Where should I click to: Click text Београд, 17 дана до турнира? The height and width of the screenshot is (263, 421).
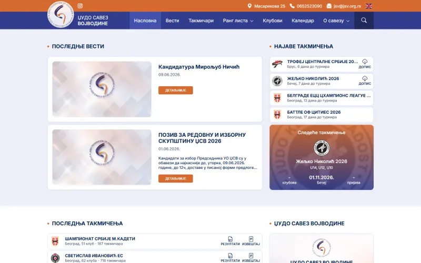[x=312, y=117]
